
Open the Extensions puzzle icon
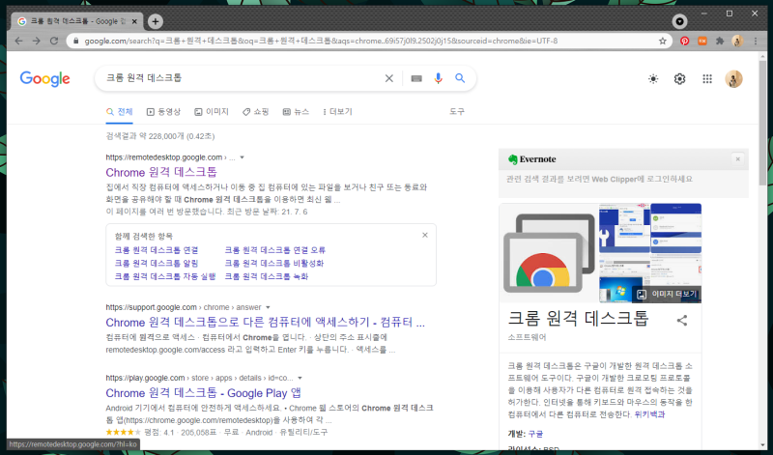[x=720, y=41]
